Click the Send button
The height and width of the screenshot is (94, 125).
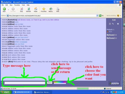(x=50, y=83)
